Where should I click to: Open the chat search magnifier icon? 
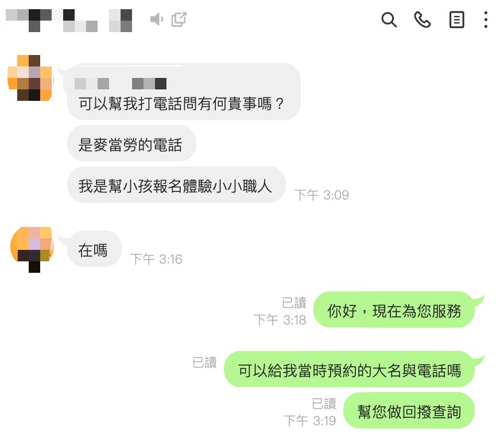389,20
